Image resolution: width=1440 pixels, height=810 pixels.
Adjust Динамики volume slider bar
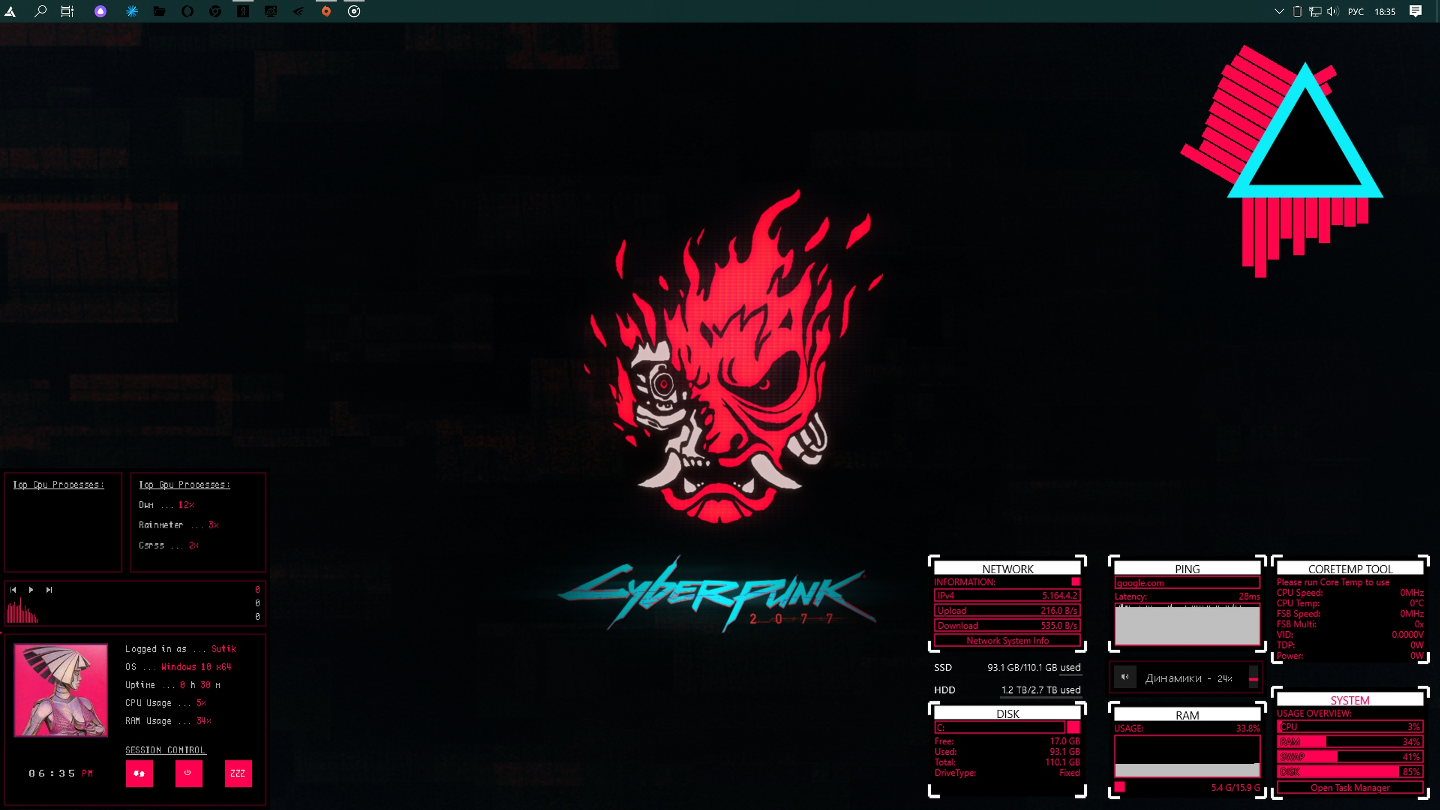point(1253,677)
